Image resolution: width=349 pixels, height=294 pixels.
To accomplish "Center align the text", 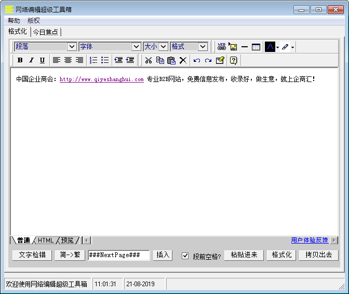I will pyautogui.click(x=68, y=60).
